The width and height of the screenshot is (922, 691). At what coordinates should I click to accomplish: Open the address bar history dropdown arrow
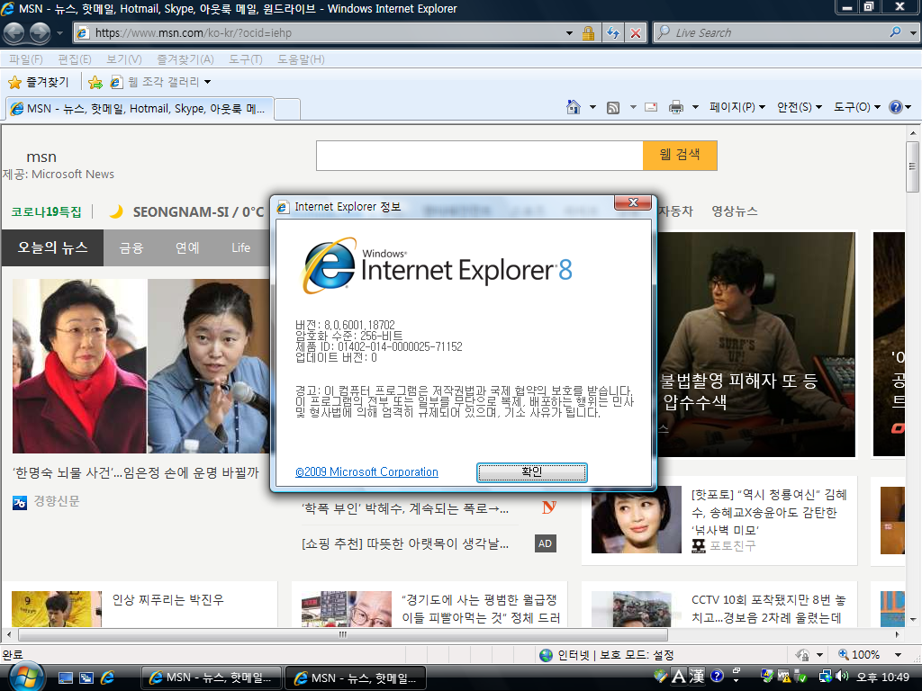click(569, 33)
